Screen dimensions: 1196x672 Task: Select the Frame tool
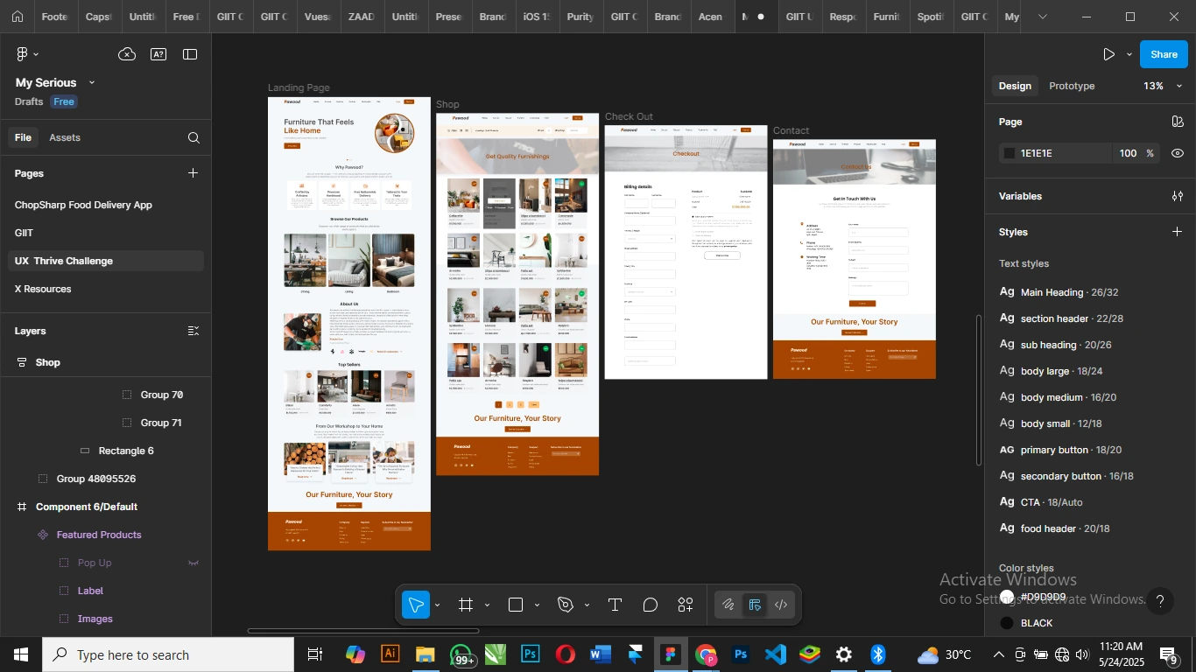click(466, 604)
